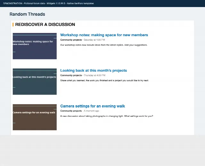Image resolution: width=205 pixels, height=166 pixels.
Task: Click the 'Saturday at 4:00 PM' timestamp
Action: coord(94,40)
